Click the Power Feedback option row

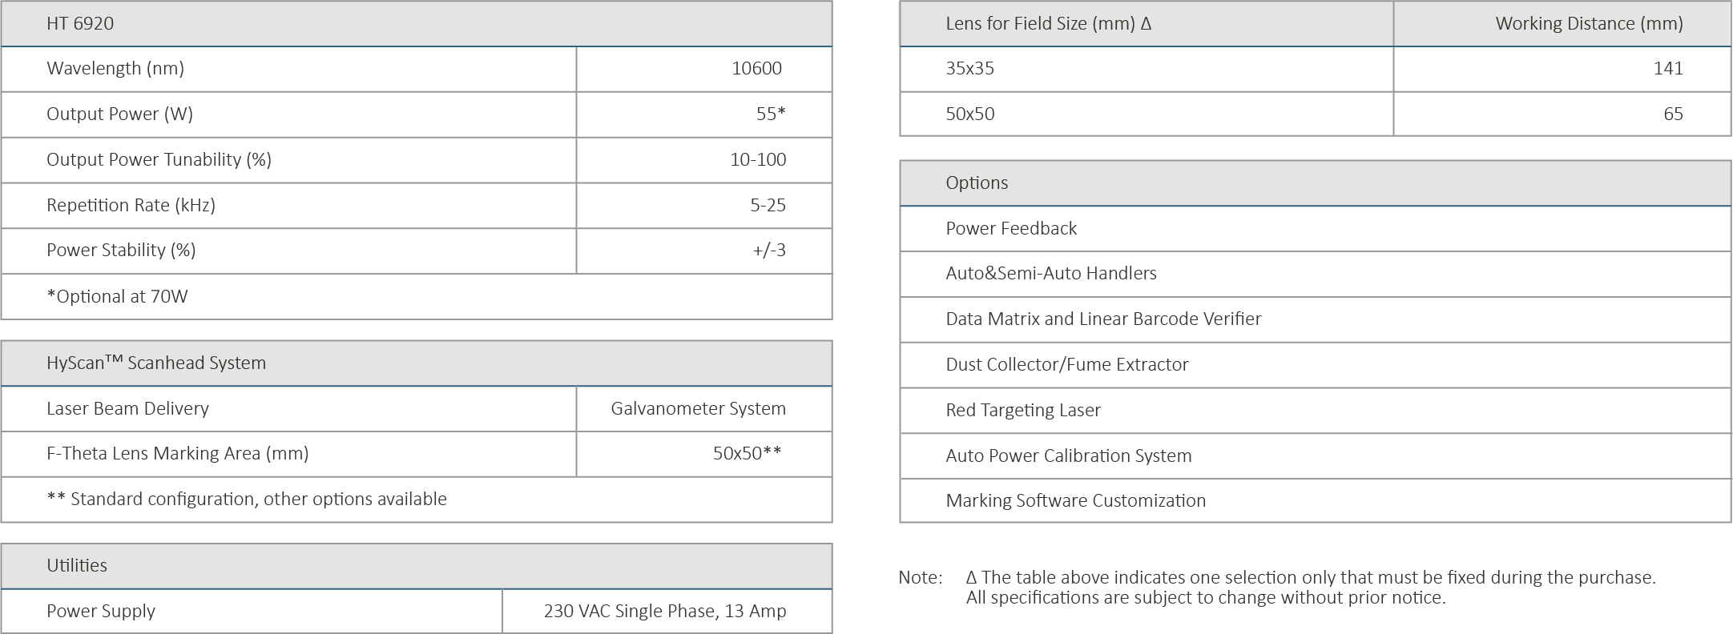(1011, 229)
